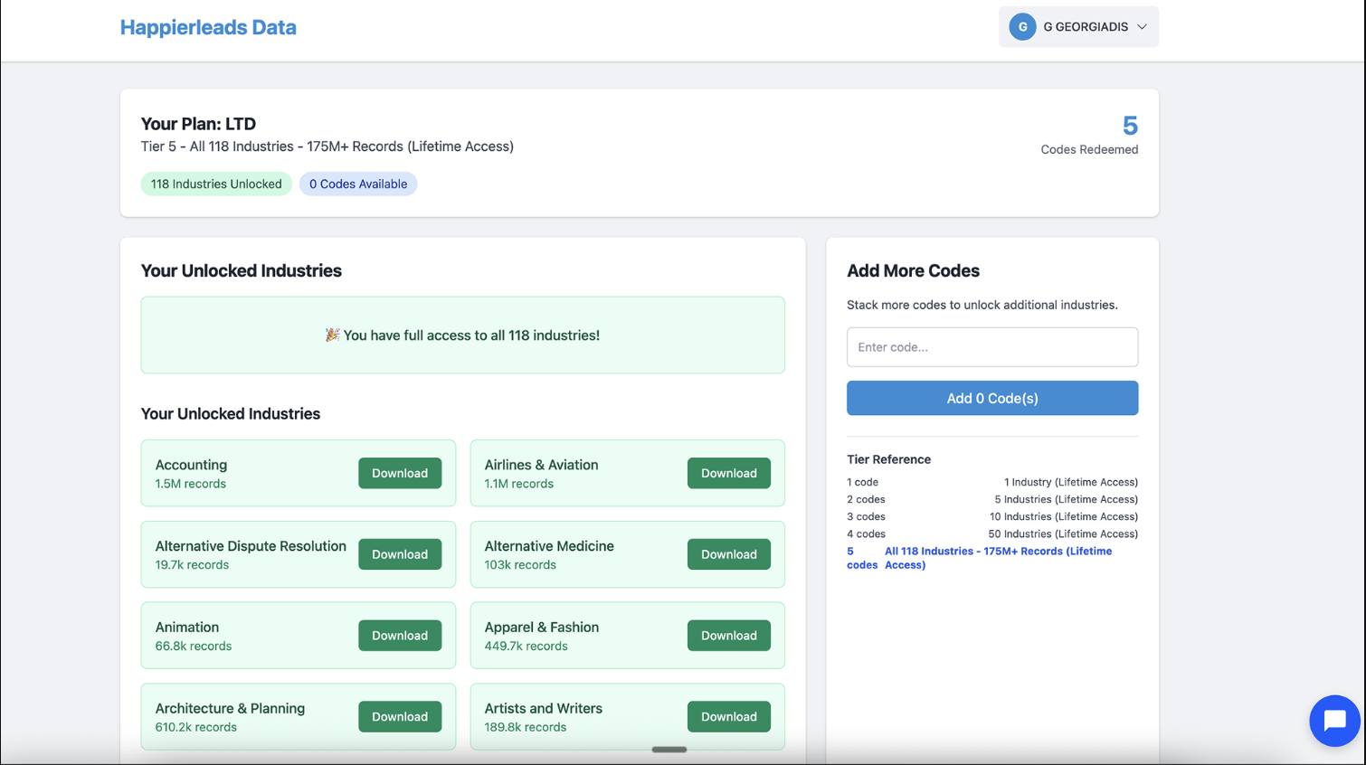Download the Animation dataset

(400, 636)
